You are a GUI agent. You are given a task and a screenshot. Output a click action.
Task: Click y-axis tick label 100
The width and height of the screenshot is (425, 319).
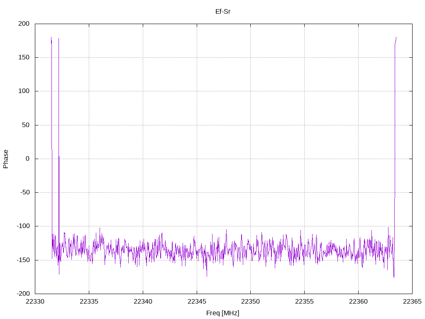(x=24, y=91)
